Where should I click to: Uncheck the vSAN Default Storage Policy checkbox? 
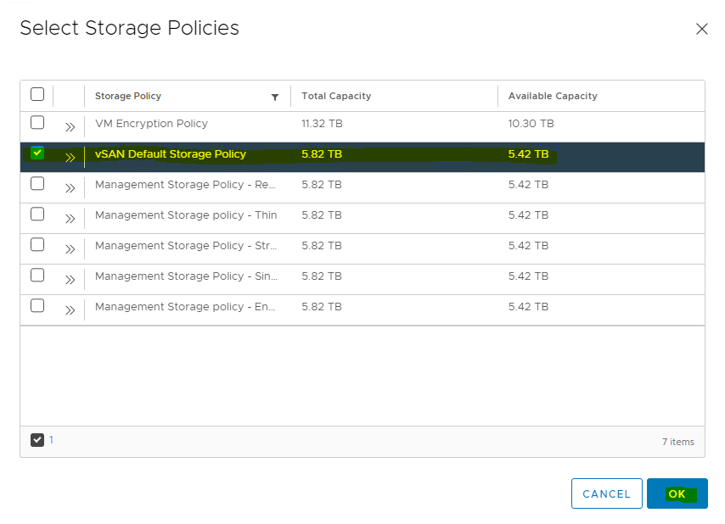point(37,153)
